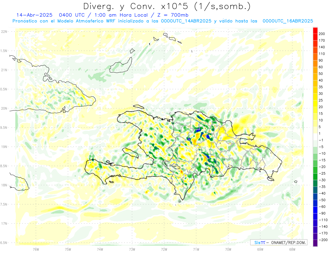Click the longitude label "68W"
328x253 pixels.
[292, 249]
